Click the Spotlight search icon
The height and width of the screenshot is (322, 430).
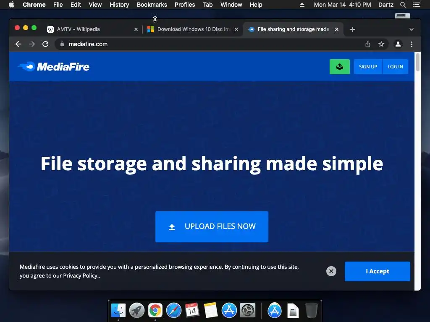coord(403,5)
